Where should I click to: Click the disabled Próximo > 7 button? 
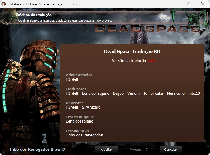click(139, 150)
